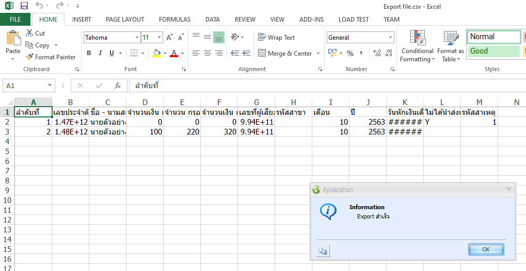Select column G header
This screenshot has height=271, width=526.
[x=257, y=103]
